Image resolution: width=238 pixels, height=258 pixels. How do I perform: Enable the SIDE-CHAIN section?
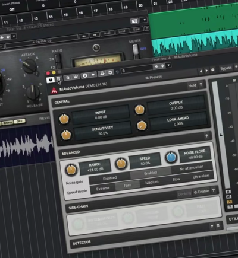[x=201, y=192]
